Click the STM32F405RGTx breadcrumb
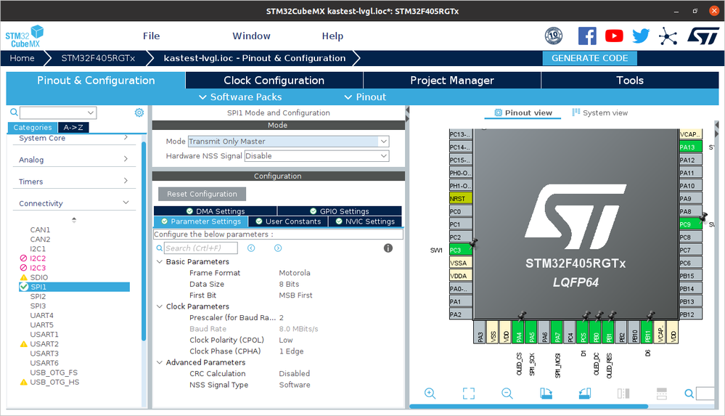 click(98, 58)
